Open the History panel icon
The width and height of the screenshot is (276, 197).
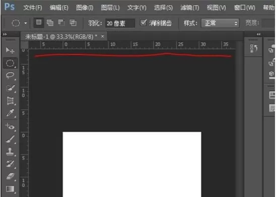coord(254,48)
